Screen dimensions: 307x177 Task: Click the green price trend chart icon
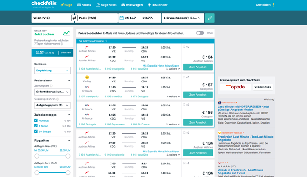point(66,33)
